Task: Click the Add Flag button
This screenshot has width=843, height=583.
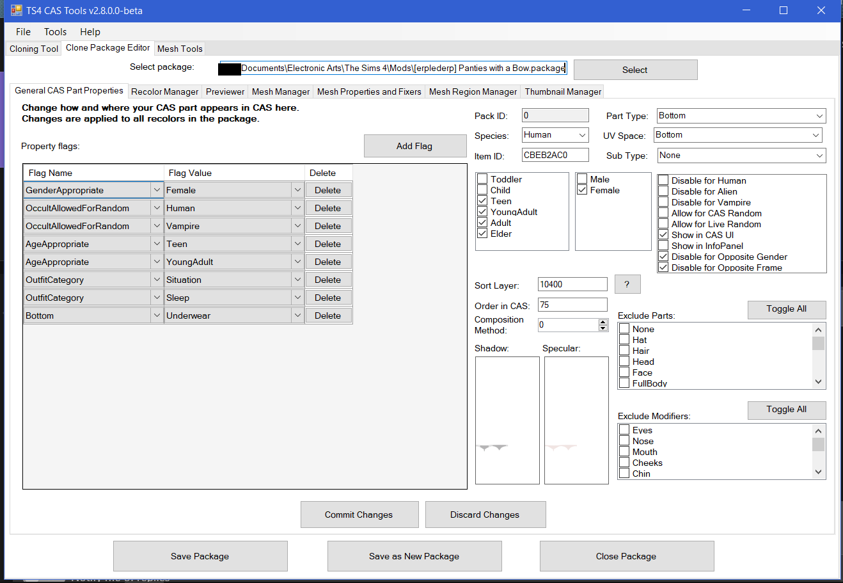Action: click(414, 146)
